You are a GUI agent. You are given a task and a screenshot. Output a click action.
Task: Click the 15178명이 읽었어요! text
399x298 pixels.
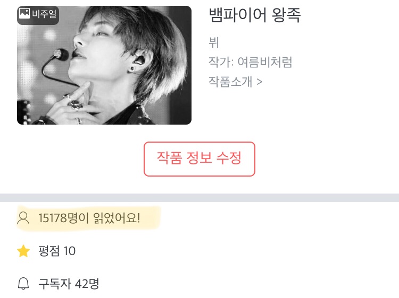(89, 218)
